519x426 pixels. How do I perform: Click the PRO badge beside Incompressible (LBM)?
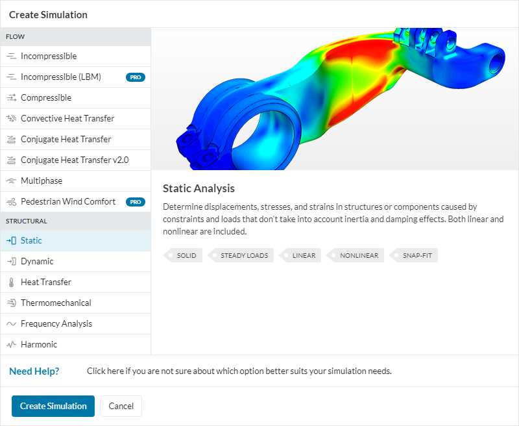(x=136, y=77)
